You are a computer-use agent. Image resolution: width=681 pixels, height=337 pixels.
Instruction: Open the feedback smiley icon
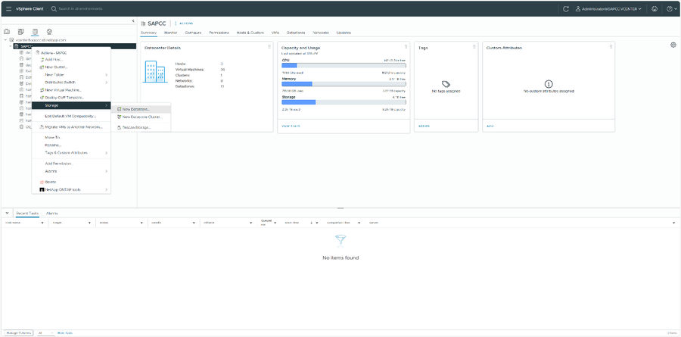tap(655, 8)
